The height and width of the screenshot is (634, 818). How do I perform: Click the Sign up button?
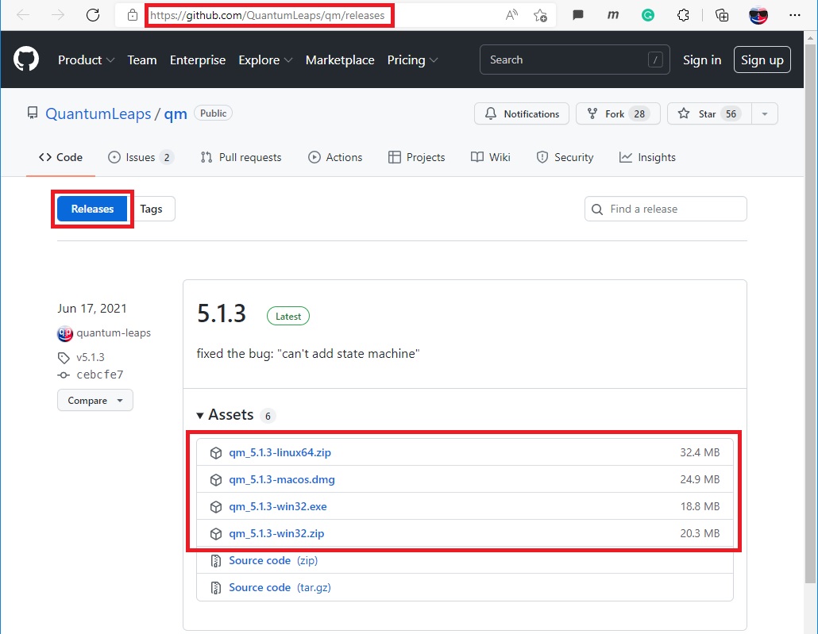762,60
